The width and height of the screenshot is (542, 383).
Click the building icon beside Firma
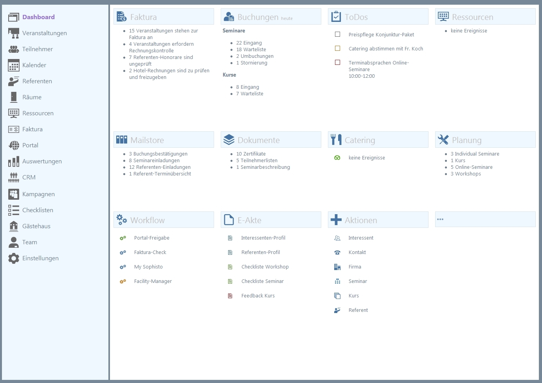[x=337, y=267]
